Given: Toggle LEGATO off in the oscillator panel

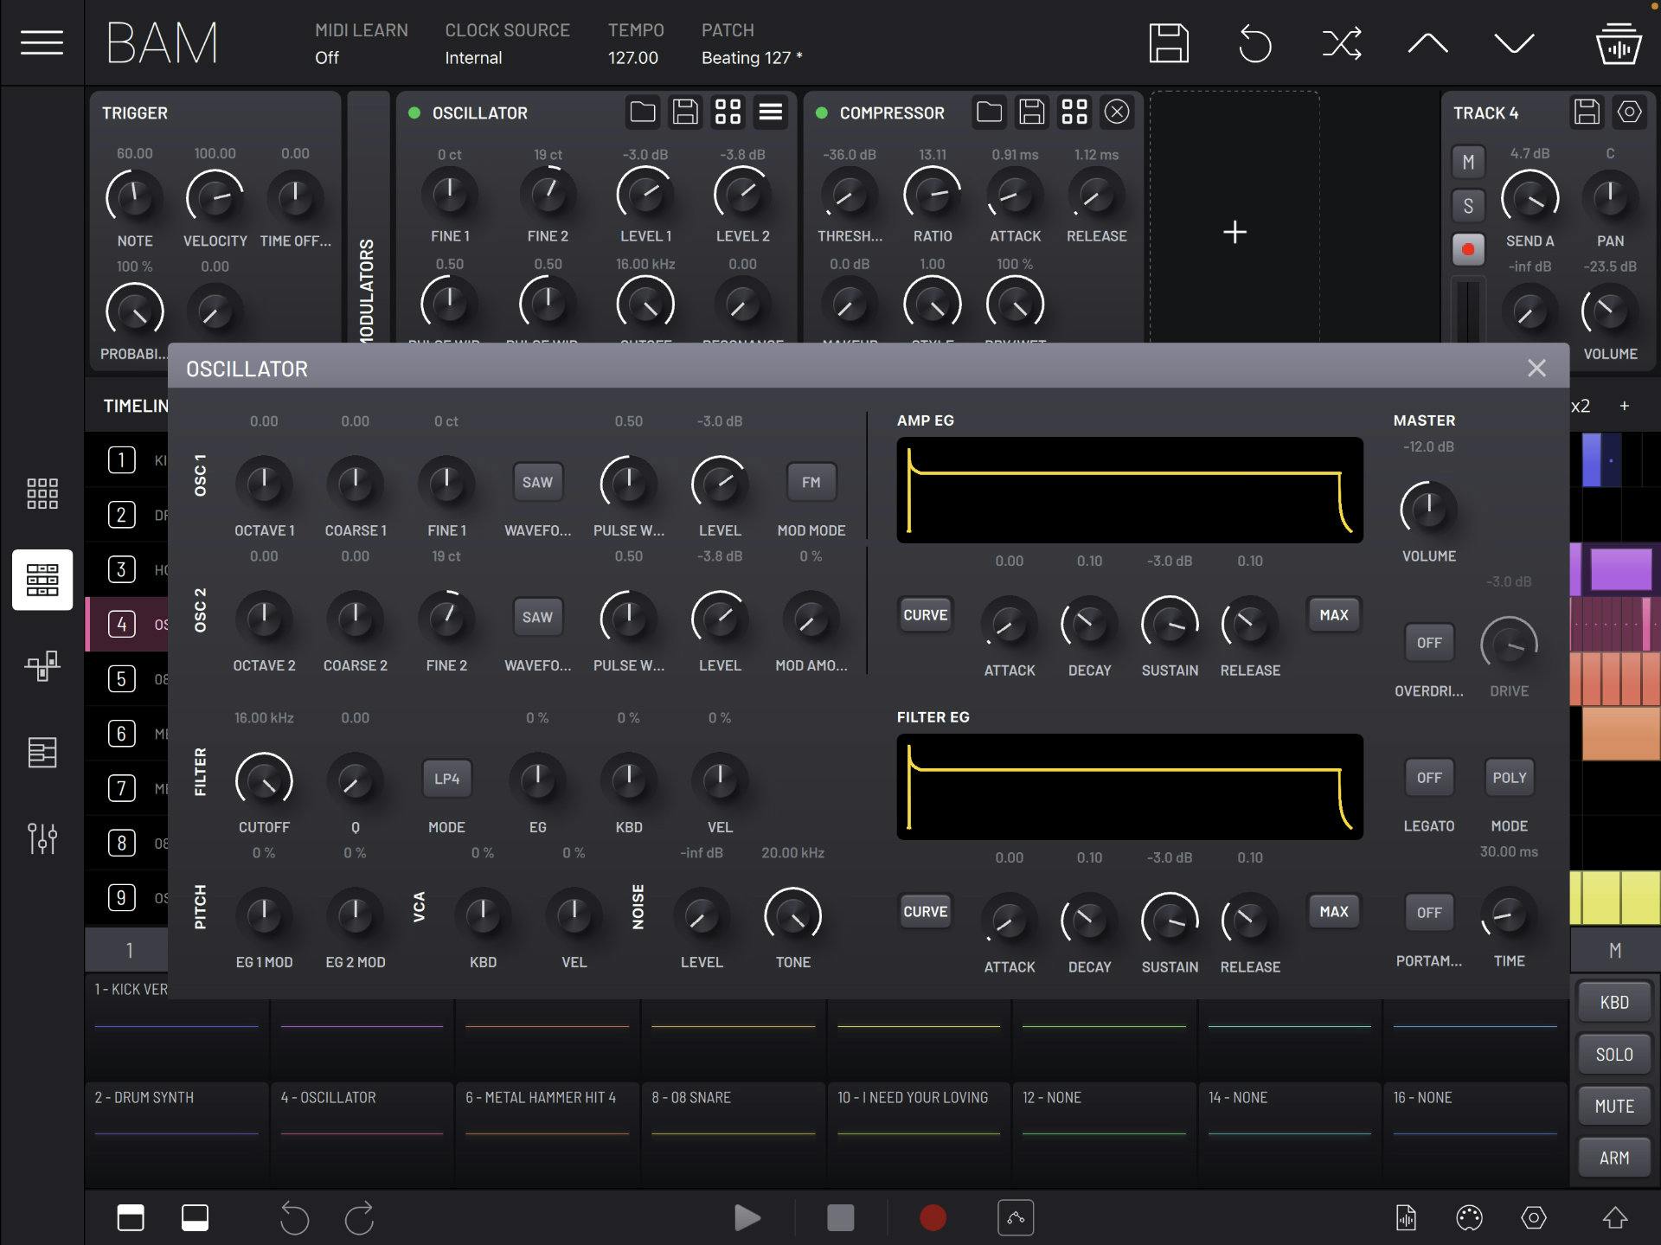Looking at the screenshot, I should point(1429,777).
